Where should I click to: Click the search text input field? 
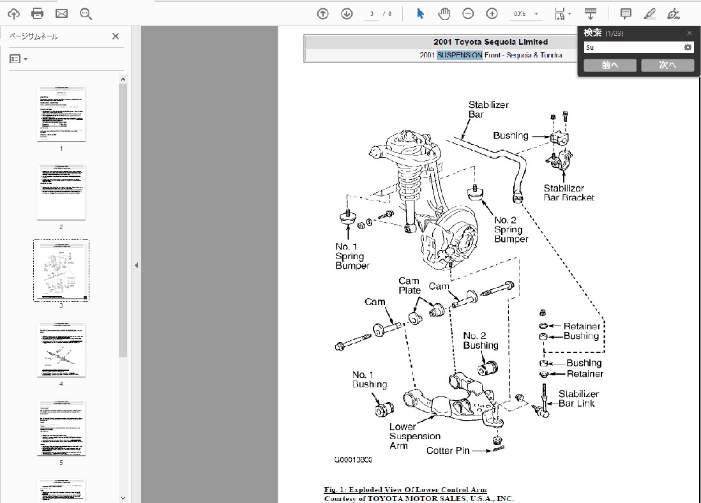coord(633,47)
